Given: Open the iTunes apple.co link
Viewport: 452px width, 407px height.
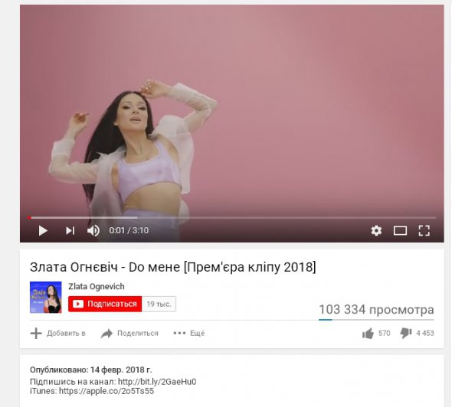Looking at the screenshot, I should tap(106, 391).
